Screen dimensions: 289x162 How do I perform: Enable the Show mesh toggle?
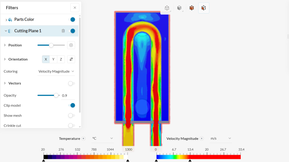pos(72,116)
